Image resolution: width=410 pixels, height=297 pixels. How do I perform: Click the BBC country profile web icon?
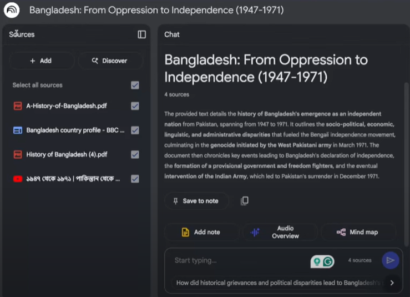pyautogui.click(x=18, y=130)
